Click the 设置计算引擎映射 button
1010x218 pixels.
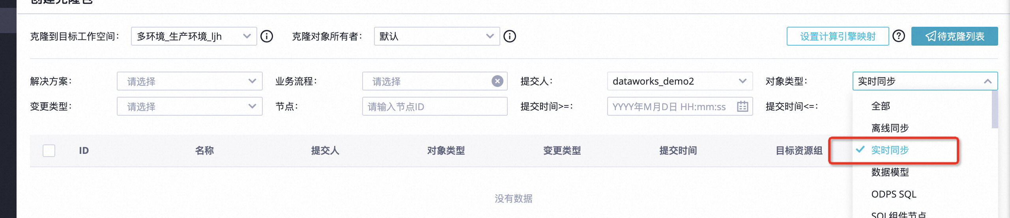click(838, 36)
